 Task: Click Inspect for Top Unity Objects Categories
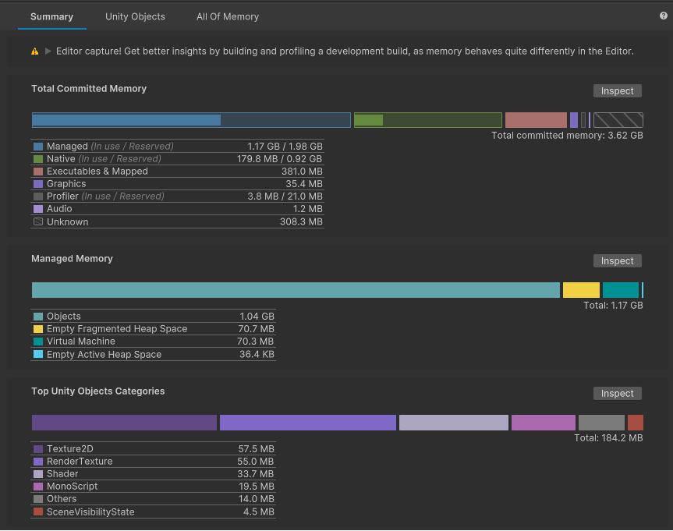coord(617,393)
